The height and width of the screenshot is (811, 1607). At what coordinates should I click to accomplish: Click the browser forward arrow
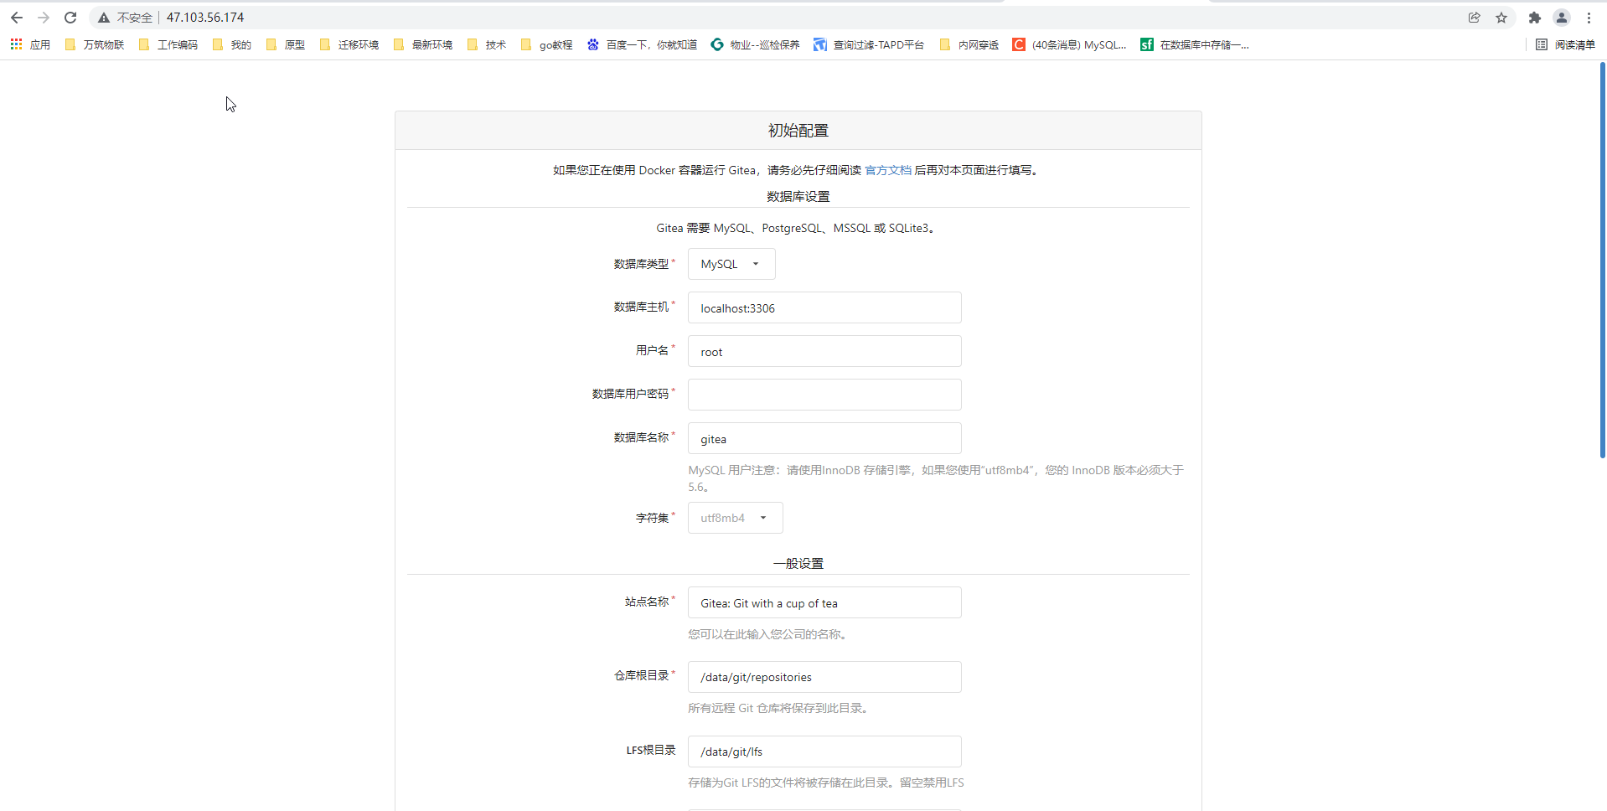[44, 18]
